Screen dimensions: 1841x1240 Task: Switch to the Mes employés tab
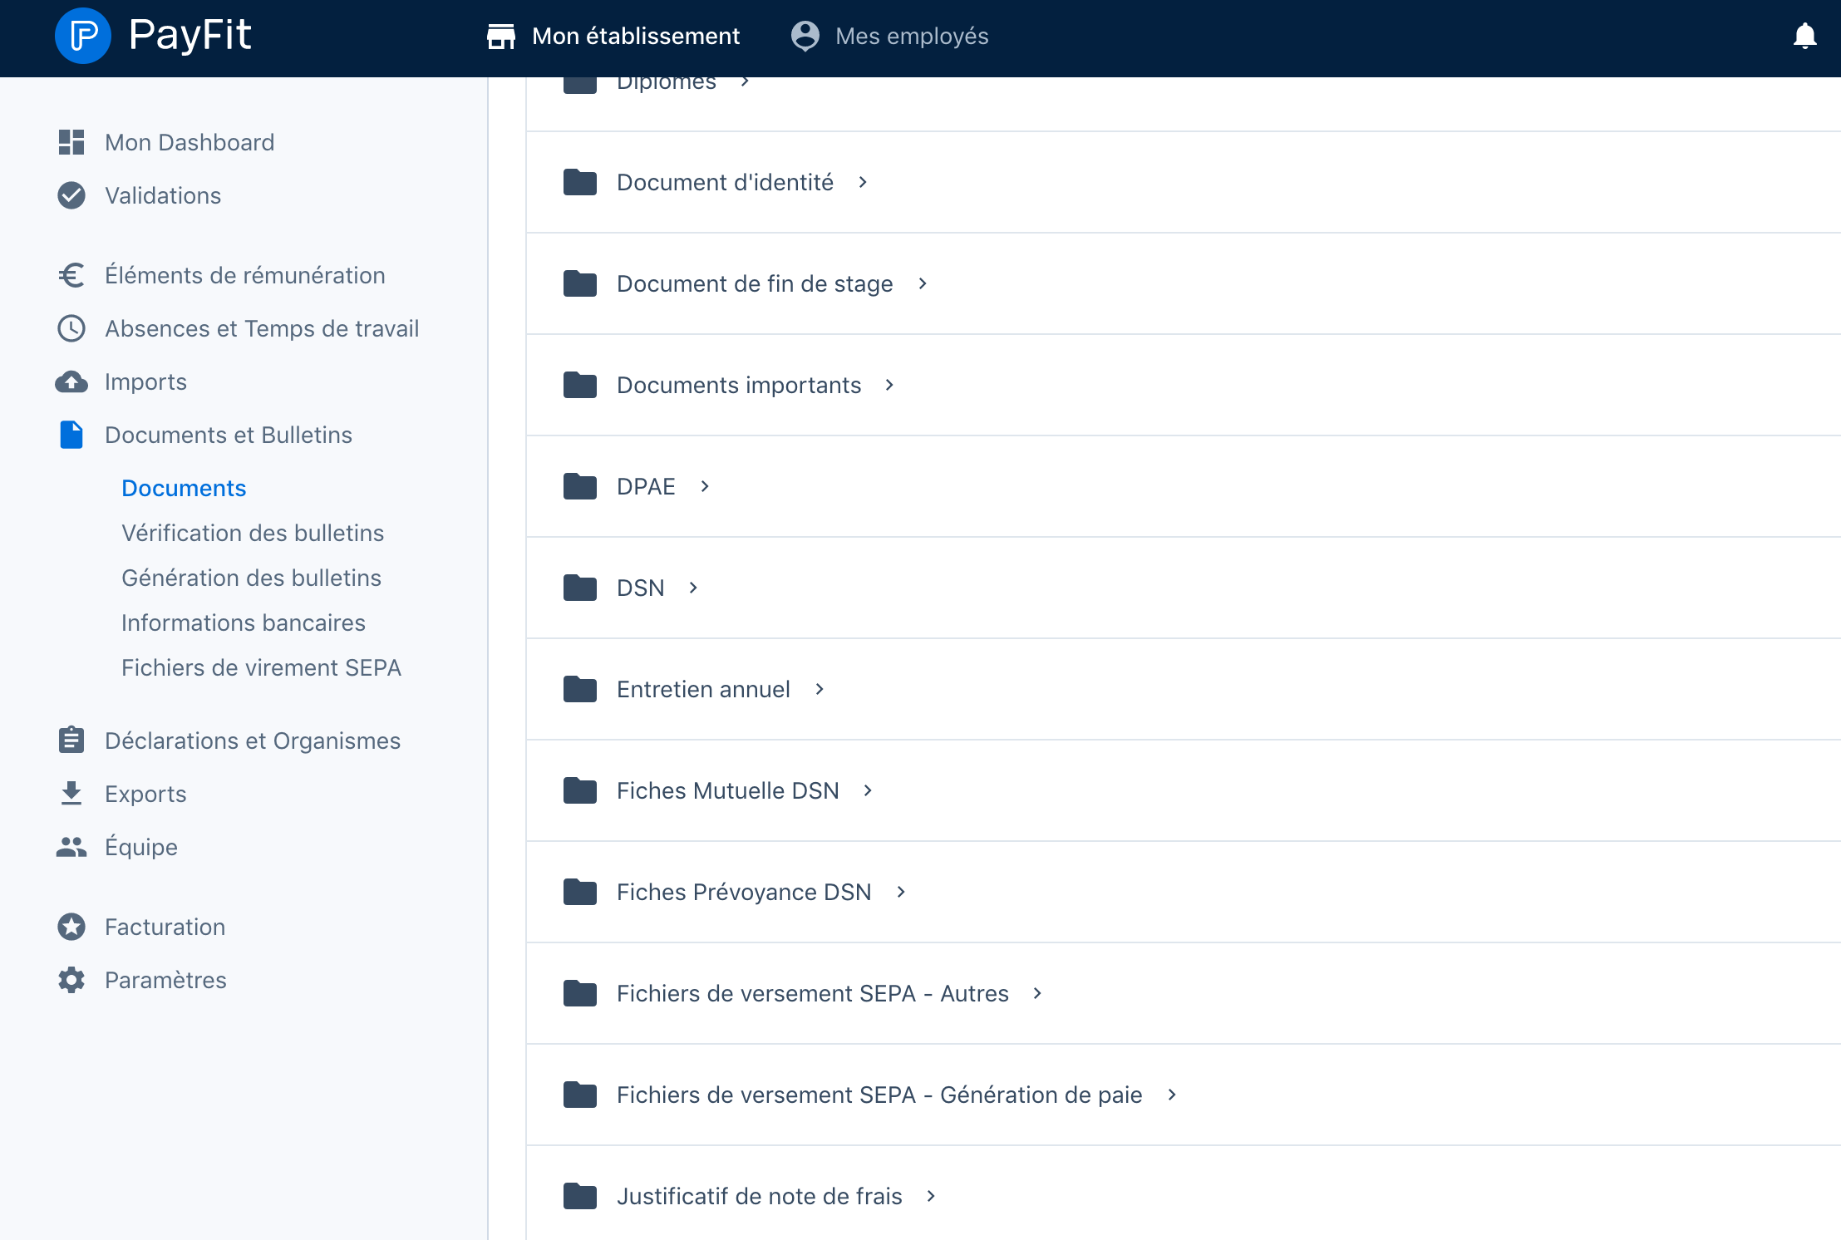(x=889, y=36)
